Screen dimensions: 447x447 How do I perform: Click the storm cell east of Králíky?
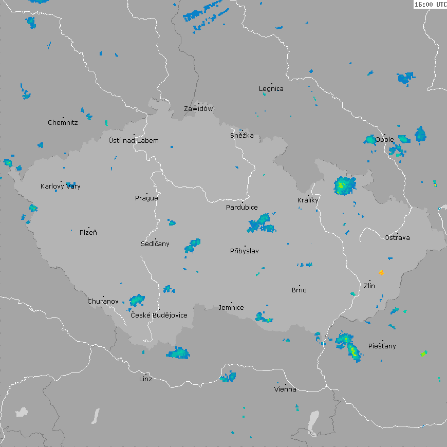coord(344,185)
